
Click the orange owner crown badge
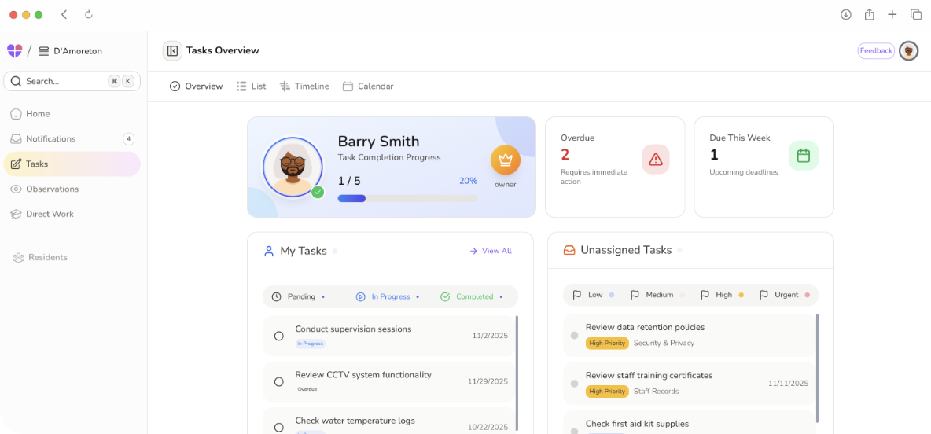[505, 160]
